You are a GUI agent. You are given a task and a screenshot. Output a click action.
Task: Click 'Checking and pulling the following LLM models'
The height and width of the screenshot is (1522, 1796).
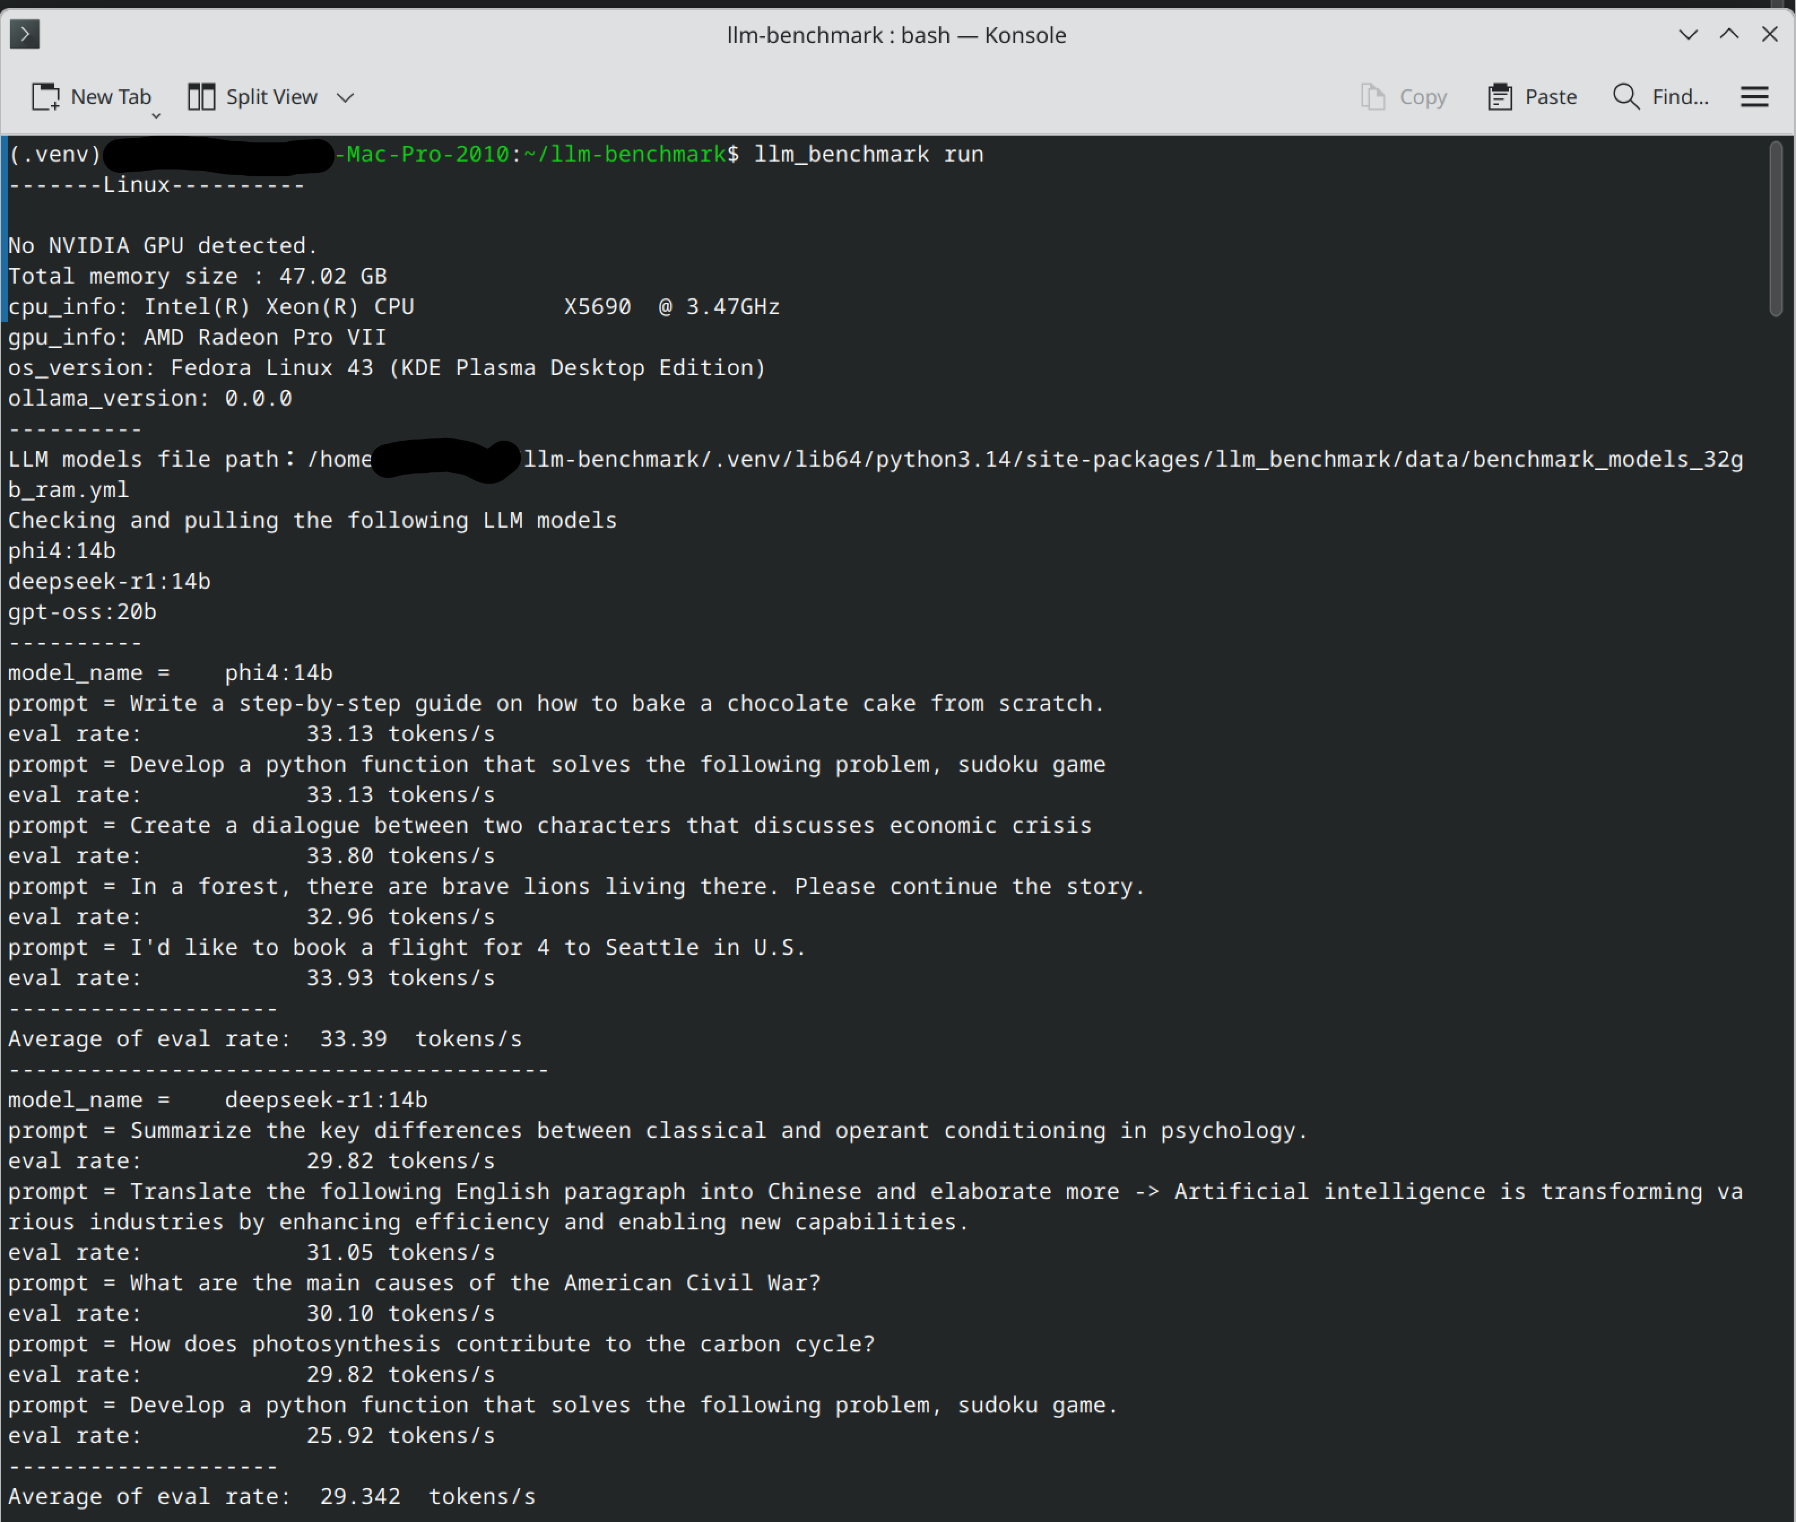coord(313,521)
